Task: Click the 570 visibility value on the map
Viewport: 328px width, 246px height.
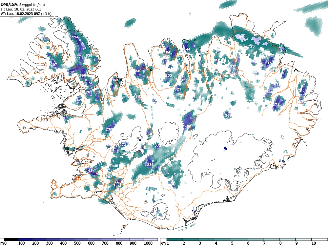Action: [x=136, y=97]
